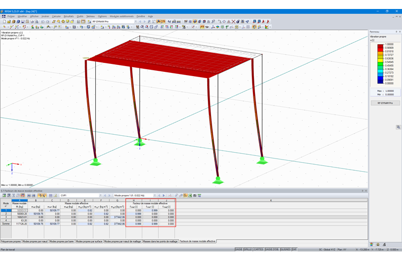Screen dimensions: 402x261
Task: Click the Excel export icon in table toolbar
Action: click(x=190, y=195)
